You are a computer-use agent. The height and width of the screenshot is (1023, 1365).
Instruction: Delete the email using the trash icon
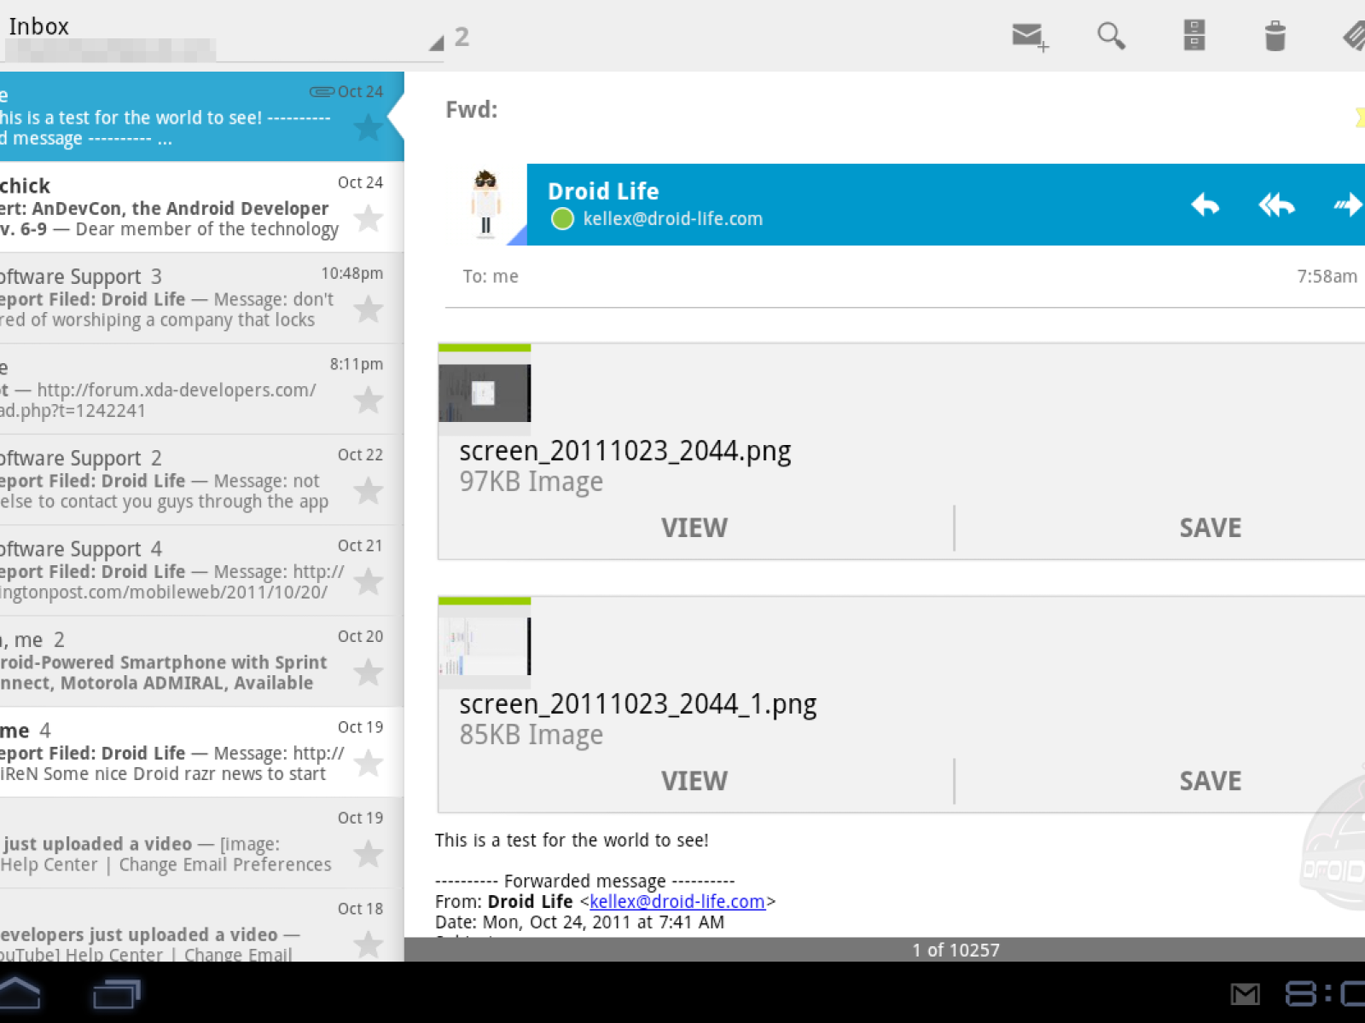(1275, 37)
